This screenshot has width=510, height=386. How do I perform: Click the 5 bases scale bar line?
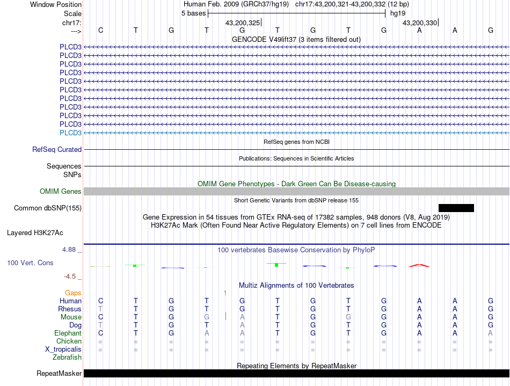(x=297, y=13)
